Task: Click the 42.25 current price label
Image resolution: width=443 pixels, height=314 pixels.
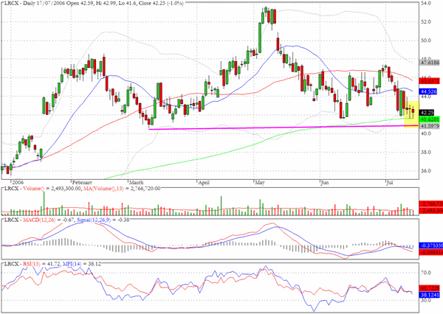Action: (427, 113)
